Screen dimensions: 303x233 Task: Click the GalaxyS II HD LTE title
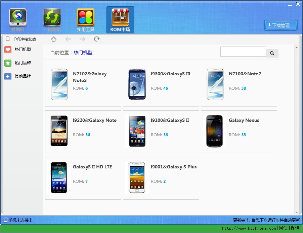pyautogui.click(x=92, y=167)
